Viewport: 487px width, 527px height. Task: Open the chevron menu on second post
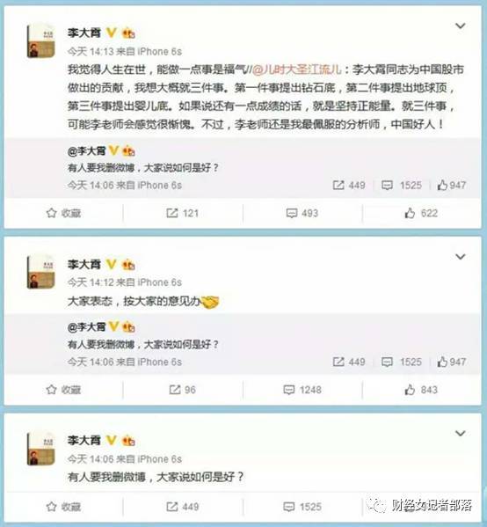[460, 256]
